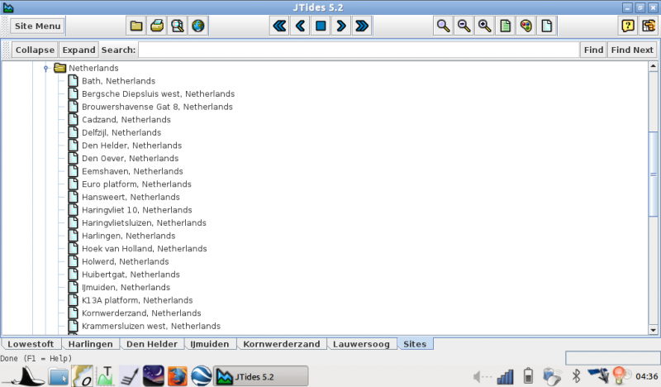Screen dimensions: 661x387
Task: Click the zoom in magnifier icon
Action: pos(484,26)
